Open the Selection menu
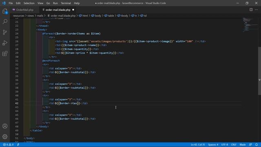 pos(29,3)
